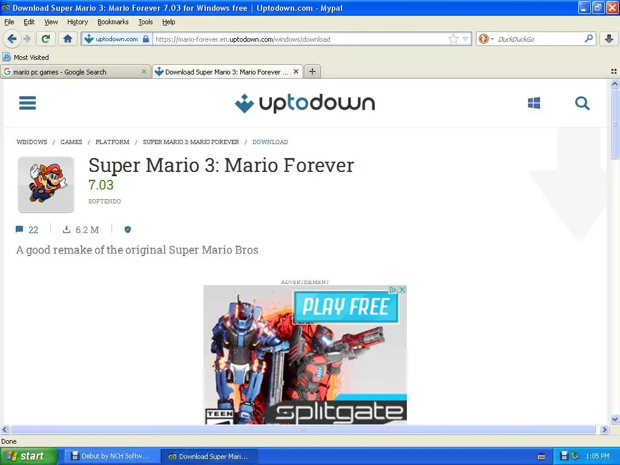Go back with the back arrow button
620x465 pixels.
coord(12,39)
